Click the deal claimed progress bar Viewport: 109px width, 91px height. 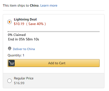pyautogui.click(x=54, y=32)
